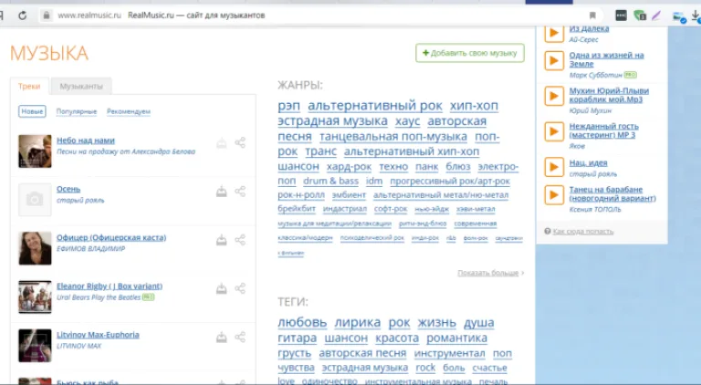
Task: Click the download icon for Небо над нами
Action: click(x=221, y=143)
